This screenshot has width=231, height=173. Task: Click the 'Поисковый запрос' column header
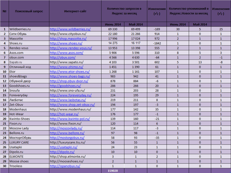coord(29,11)
